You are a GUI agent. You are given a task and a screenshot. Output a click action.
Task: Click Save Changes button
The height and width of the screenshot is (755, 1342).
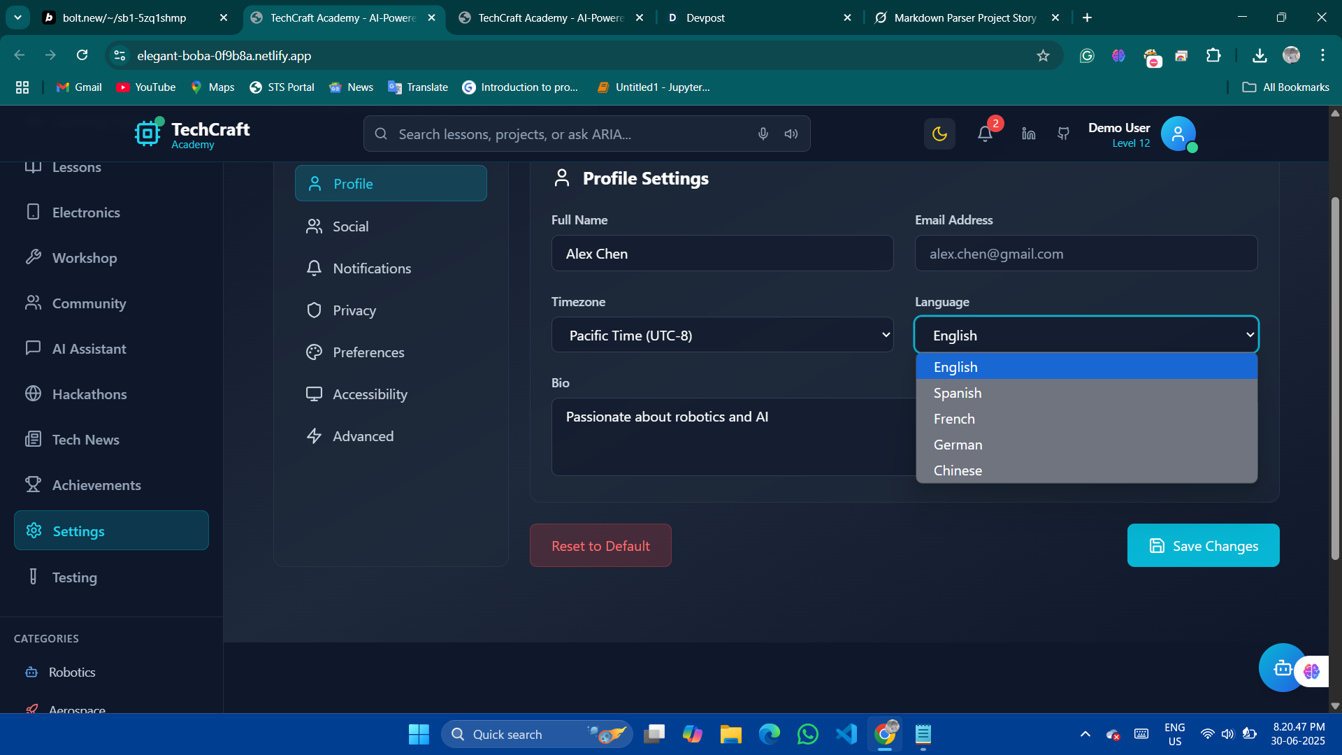point(1203,546)
